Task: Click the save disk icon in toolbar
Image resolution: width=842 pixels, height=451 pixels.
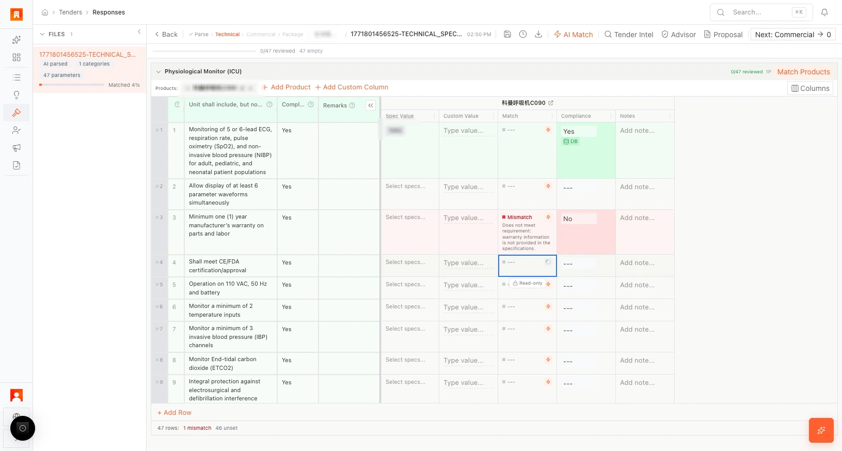Action: point(507,34)
